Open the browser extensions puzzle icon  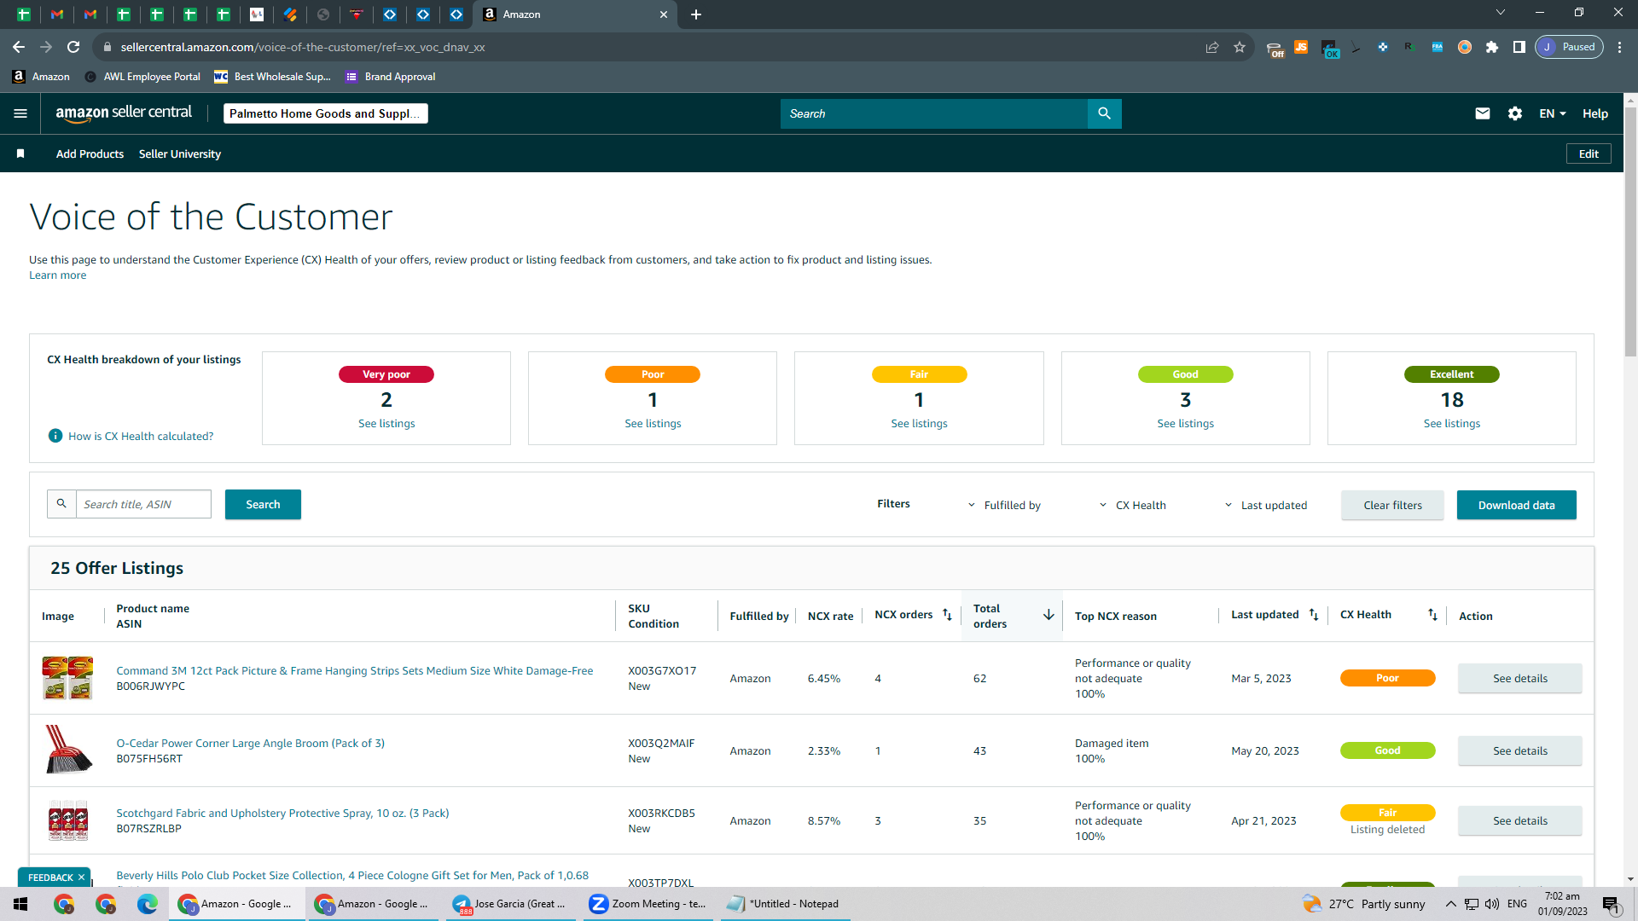click(x=1492, y=47)
